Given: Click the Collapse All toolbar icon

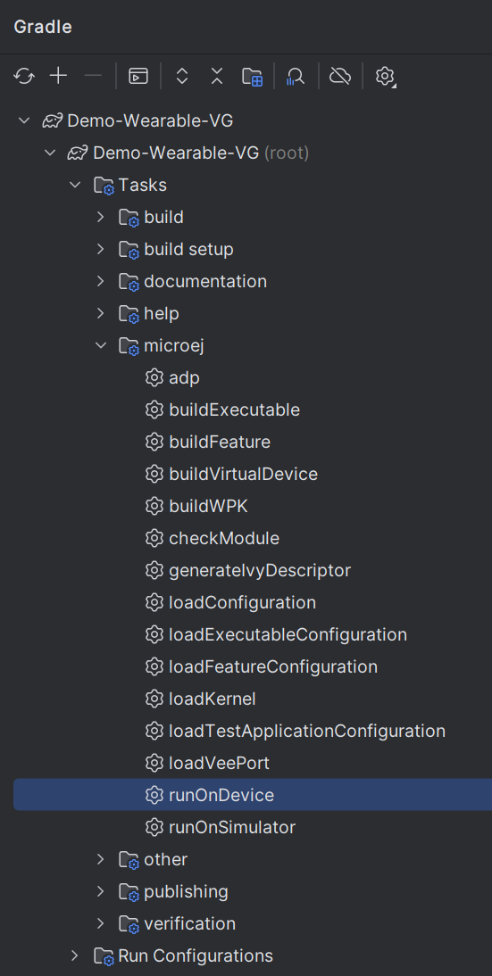Looking at the screenshot, I should tap(217, 77).
